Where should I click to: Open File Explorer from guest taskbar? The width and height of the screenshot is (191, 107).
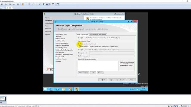click(64, 89)
